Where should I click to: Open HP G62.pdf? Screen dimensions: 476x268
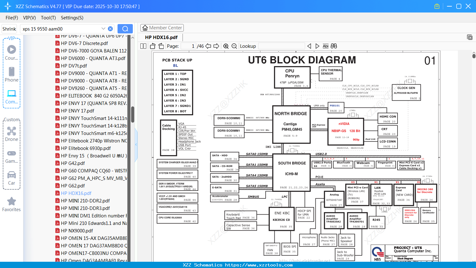[x=73, y=186]
